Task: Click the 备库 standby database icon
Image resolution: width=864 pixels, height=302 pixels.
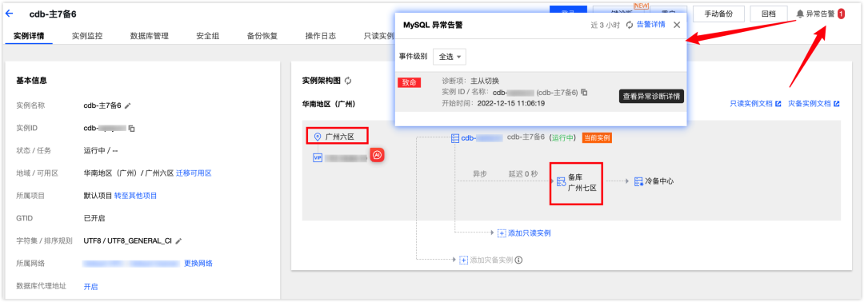Action: tap(561, 181)
